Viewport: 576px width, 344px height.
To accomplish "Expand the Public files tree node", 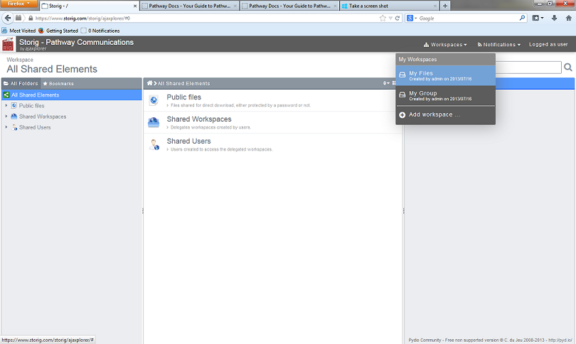I will pos(6,105).
